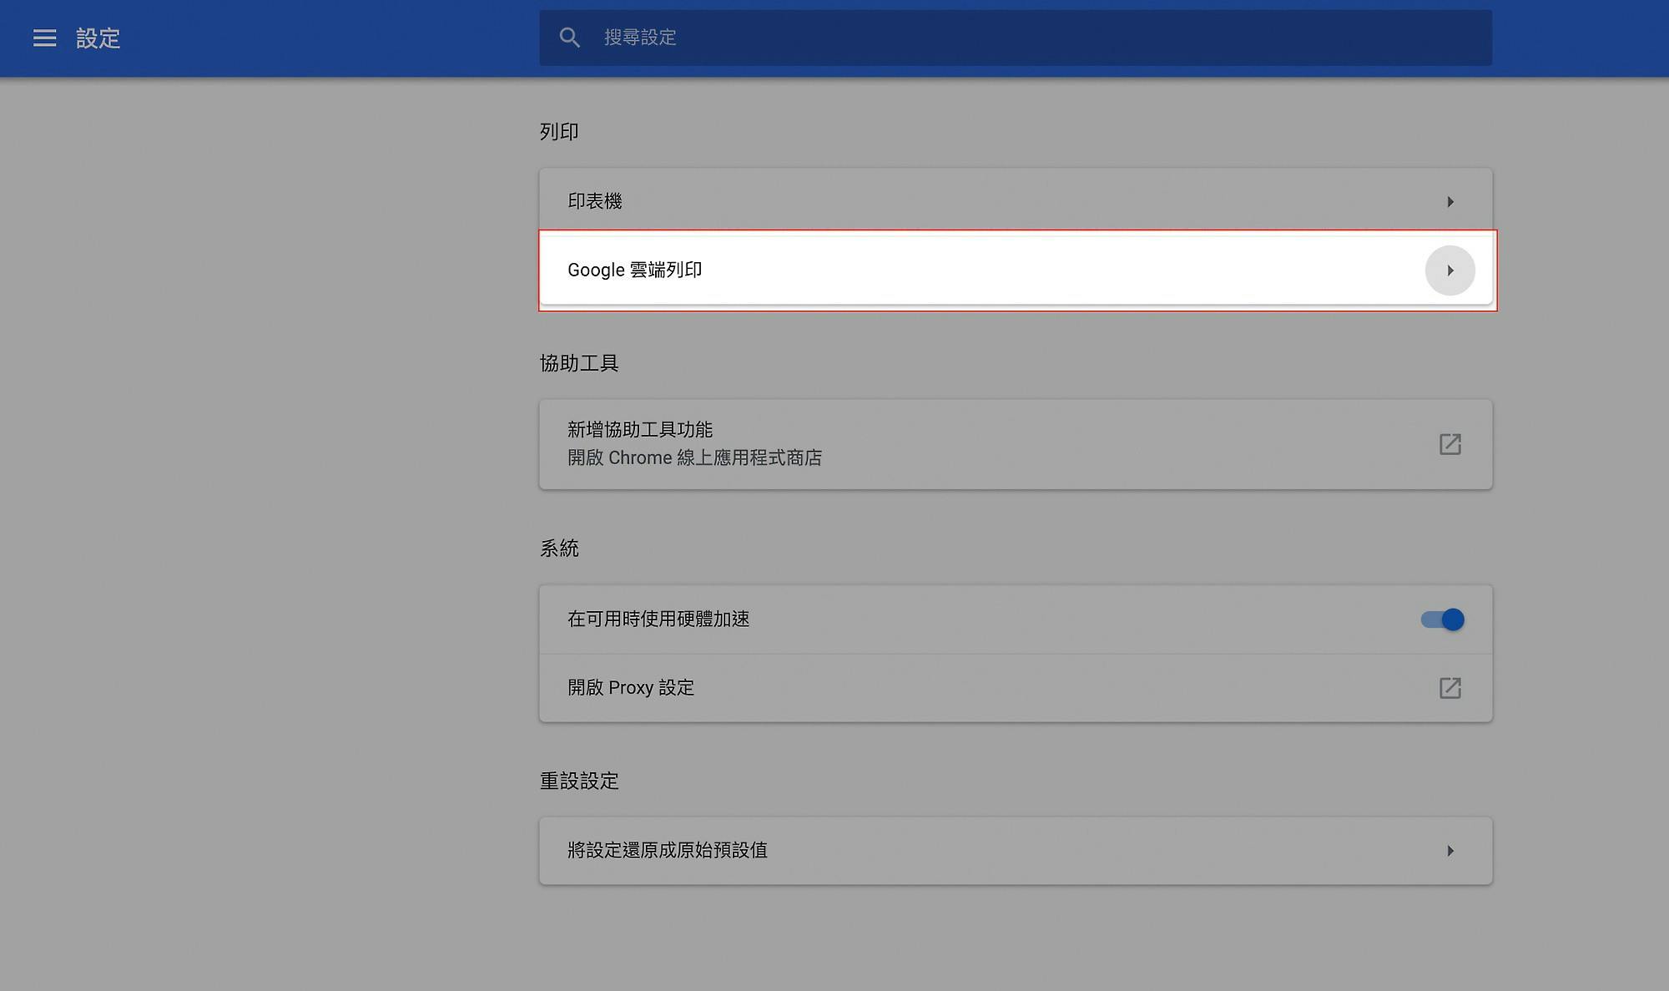Click the Google 雲端列印 label

pos(634,270)
